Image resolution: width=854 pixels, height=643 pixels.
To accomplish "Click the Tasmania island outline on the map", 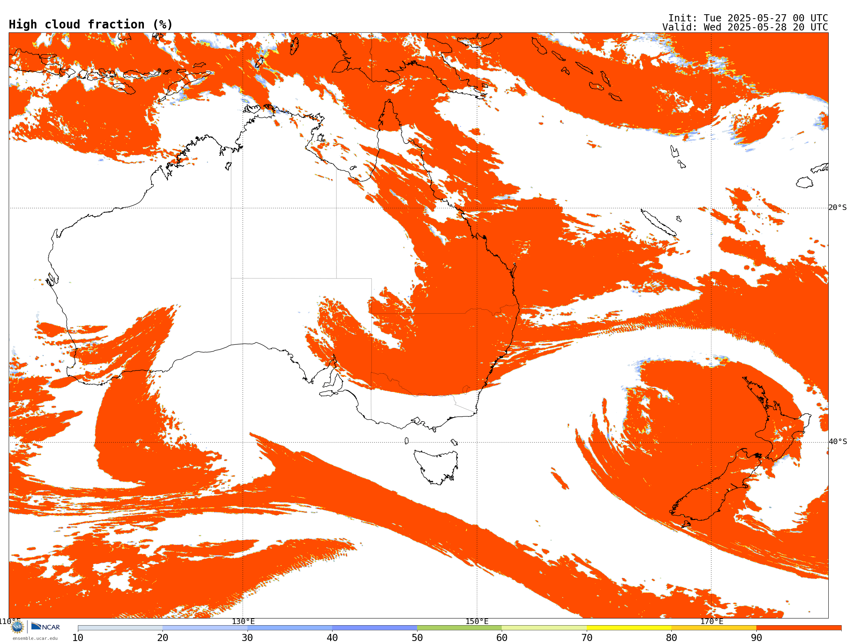I will 435,467.
